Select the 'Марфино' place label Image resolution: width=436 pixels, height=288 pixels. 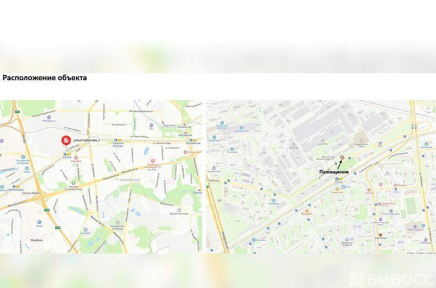37,240
